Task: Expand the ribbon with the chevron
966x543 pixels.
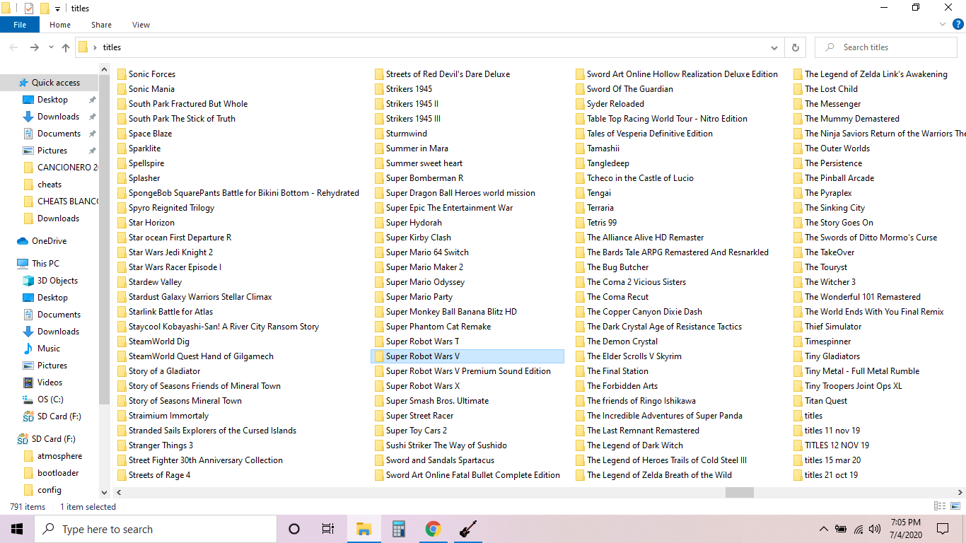Action: 942,24
